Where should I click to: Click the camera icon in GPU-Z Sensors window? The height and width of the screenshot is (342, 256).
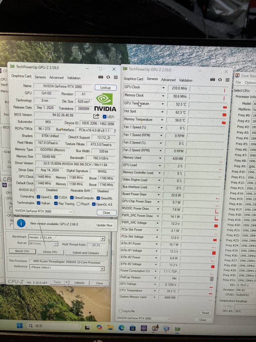click(212, 80)
